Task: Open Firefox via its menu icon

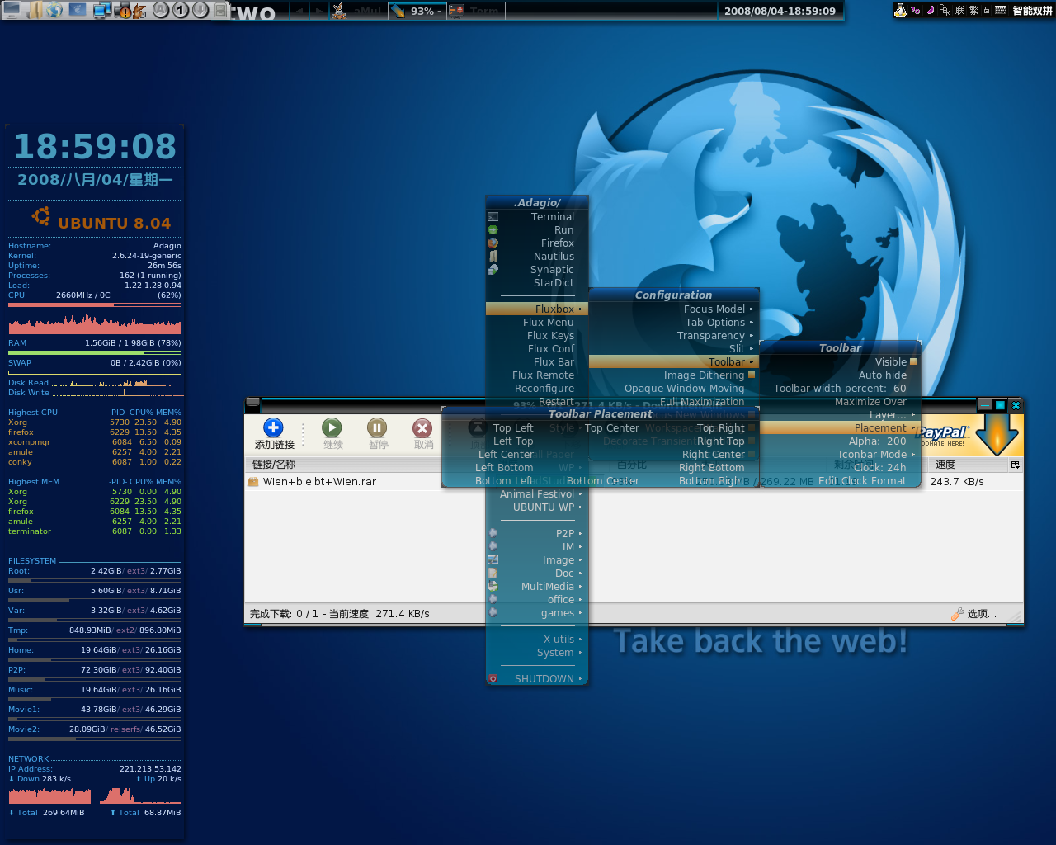Action: pyautogui.click(x=493, y=243)
